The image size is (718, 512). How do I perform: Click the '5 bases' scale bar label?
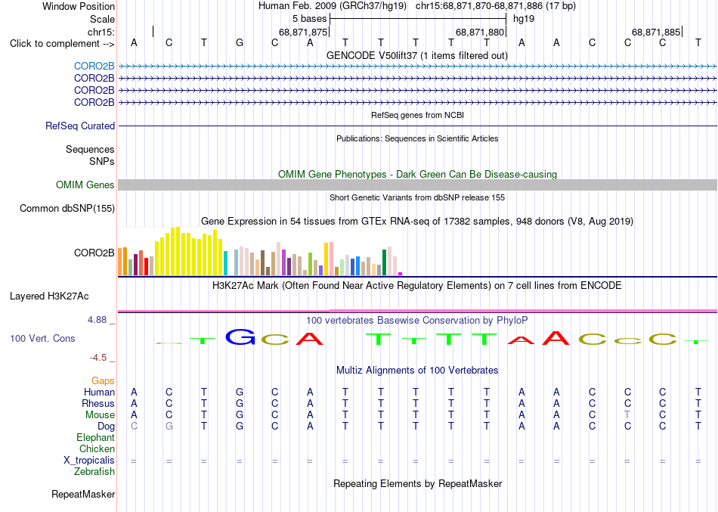(x=310, y=19)
